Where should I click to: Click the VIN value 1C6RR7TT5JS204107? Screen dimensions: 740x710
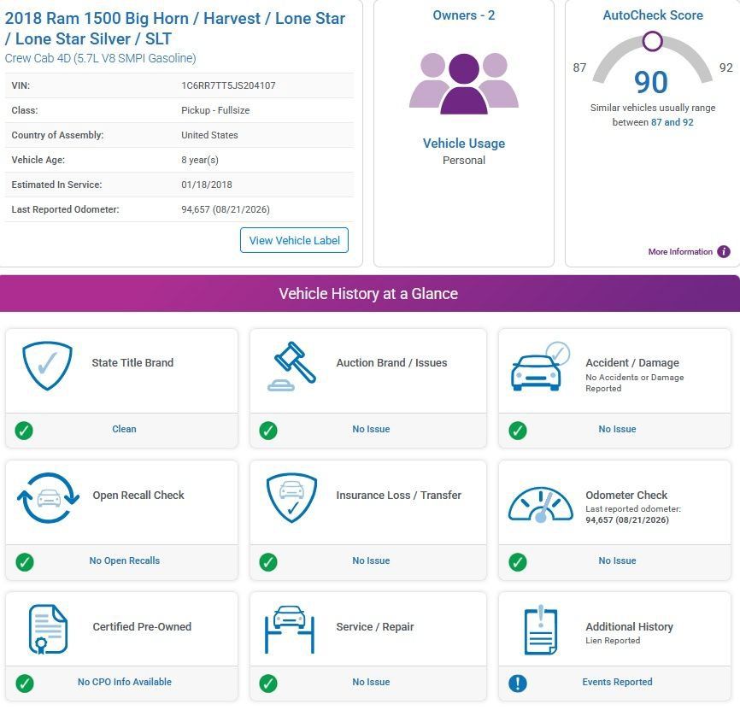coord(228,85)
